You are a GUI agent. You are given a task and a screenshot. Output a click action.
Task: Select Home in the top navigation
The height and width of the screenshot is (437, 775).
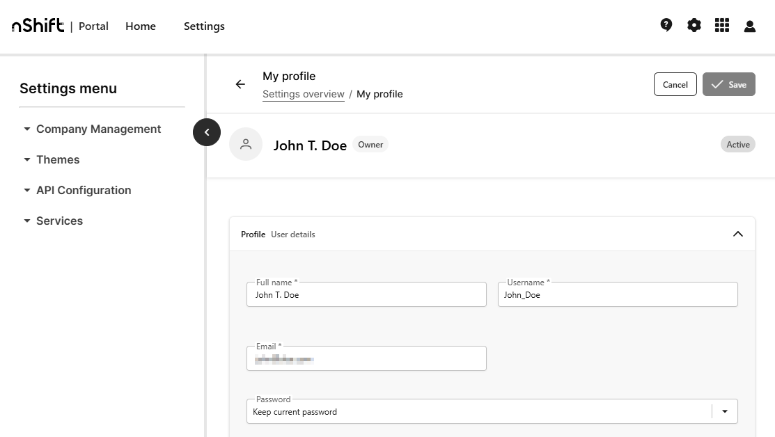[x=140, y=26]
